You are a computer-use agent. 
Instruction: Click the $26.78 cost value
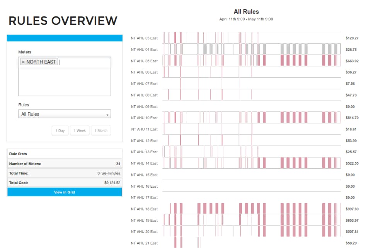coord(351,50)
